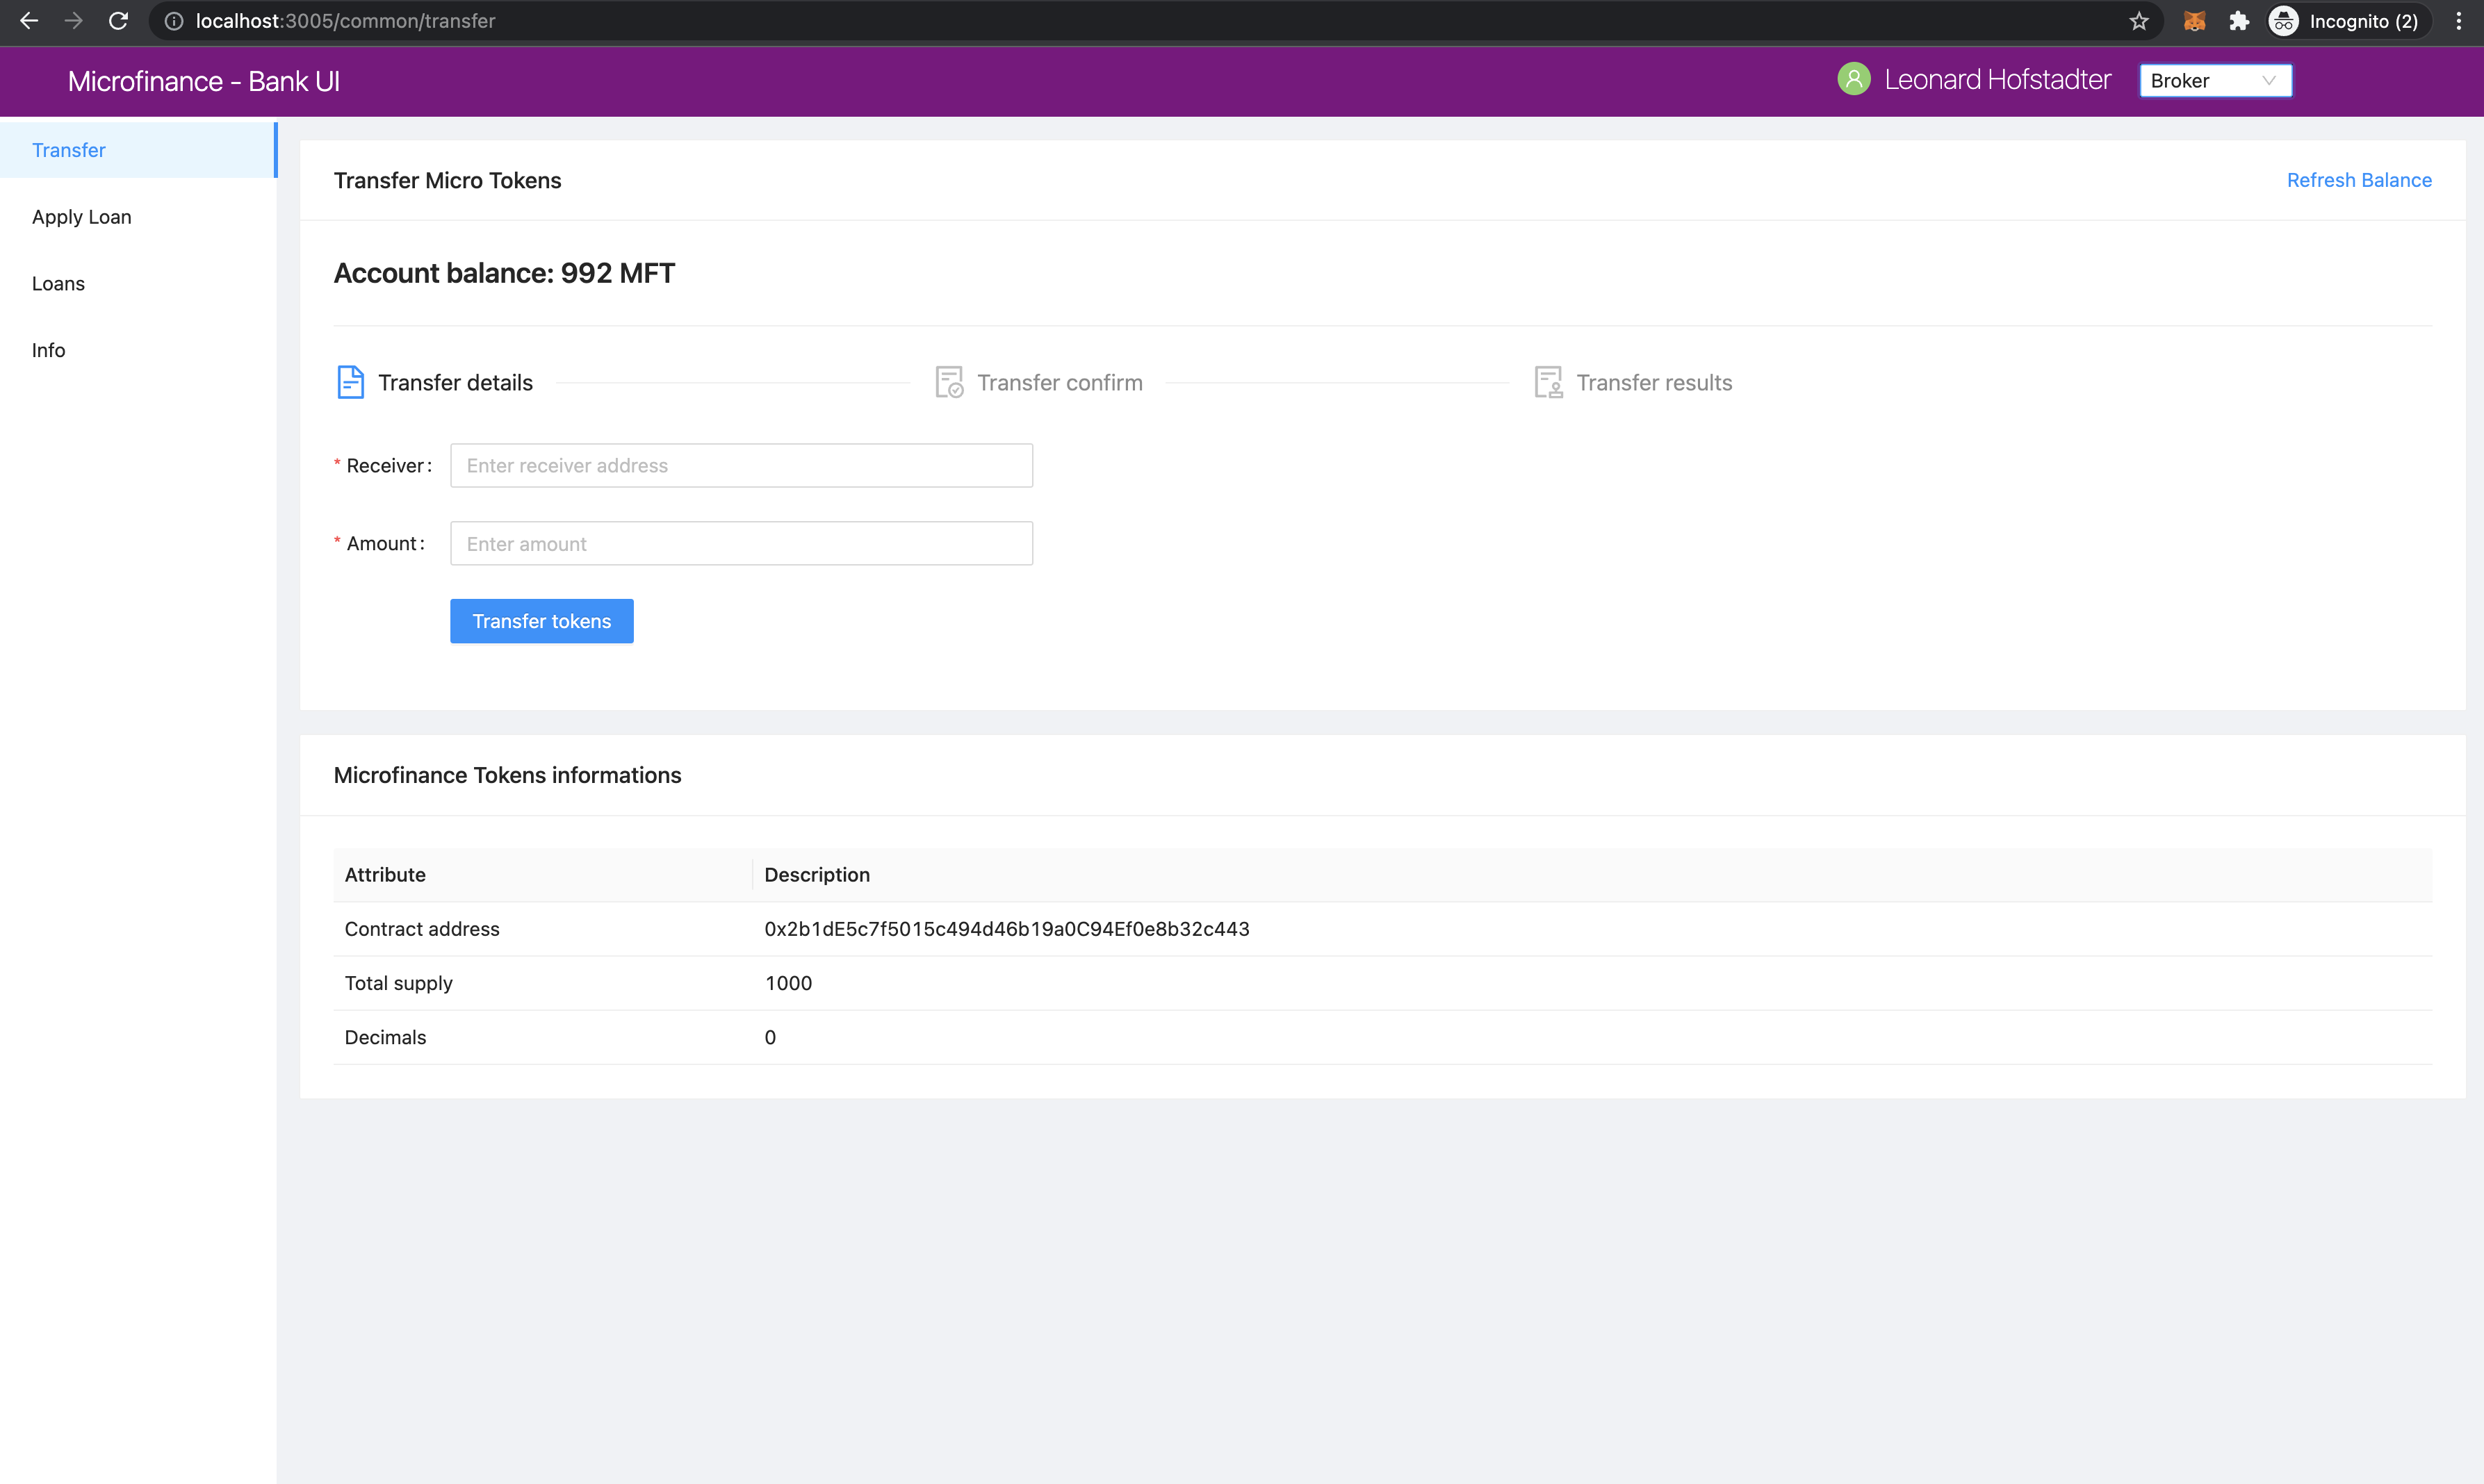
Task: Click the green user avatar icon
Action: [x=1854, y=79]
